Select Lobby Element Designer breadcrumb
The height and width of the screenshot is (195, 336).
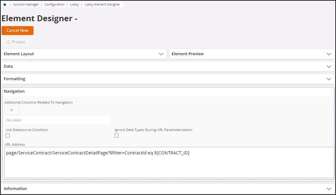102,5
